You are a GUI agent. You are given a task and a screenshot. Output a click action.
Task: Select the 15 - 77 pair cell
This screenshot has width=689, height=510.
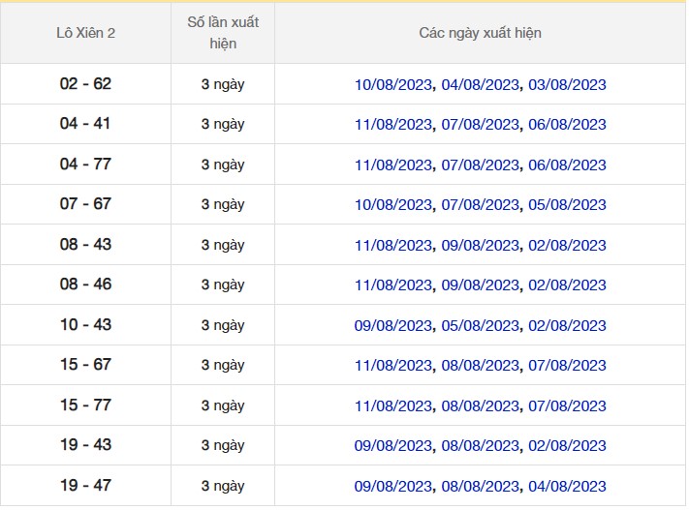tap(85, 405)
